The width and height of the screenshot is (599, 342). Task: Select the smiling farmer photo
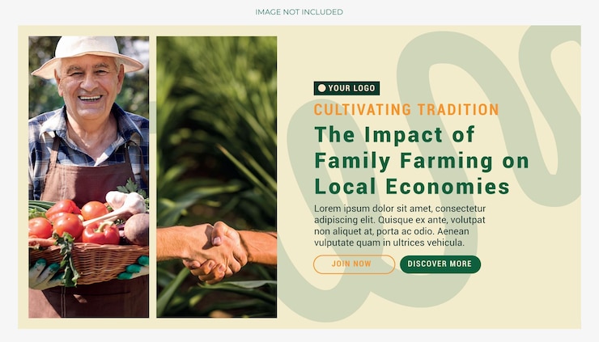click(x=88, y=177)
